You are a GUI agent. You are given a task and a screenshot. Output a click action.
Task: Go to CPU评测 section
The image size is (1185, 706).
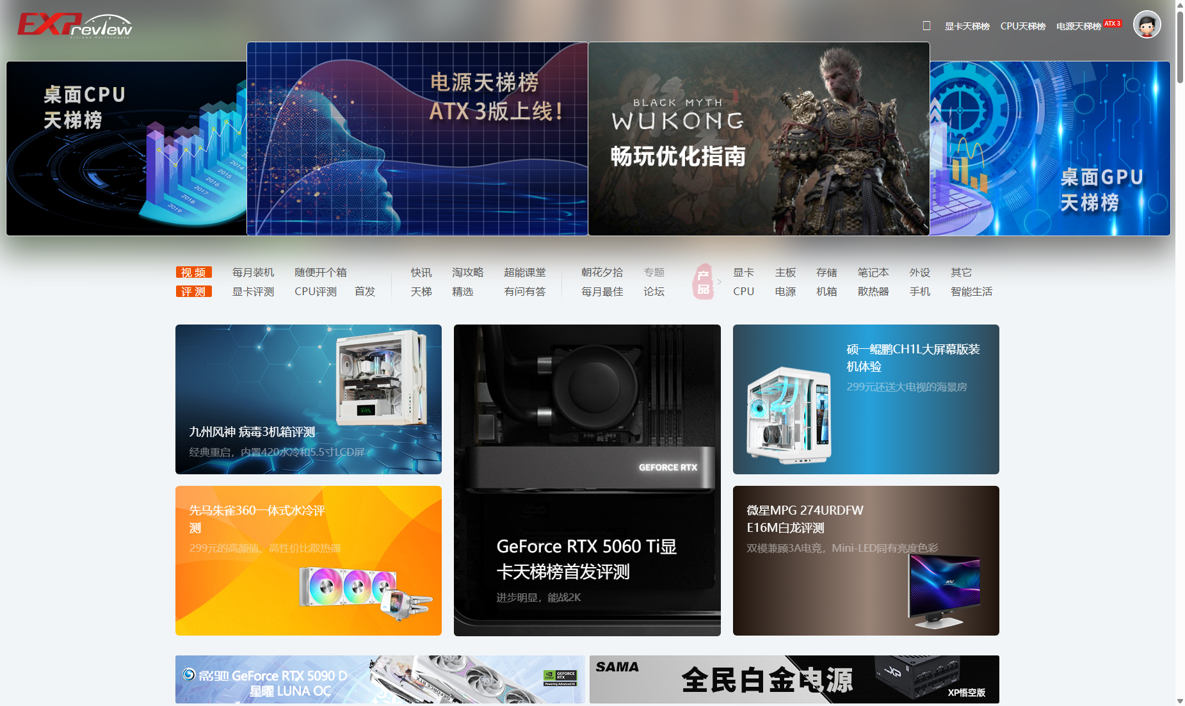[316, 292]
